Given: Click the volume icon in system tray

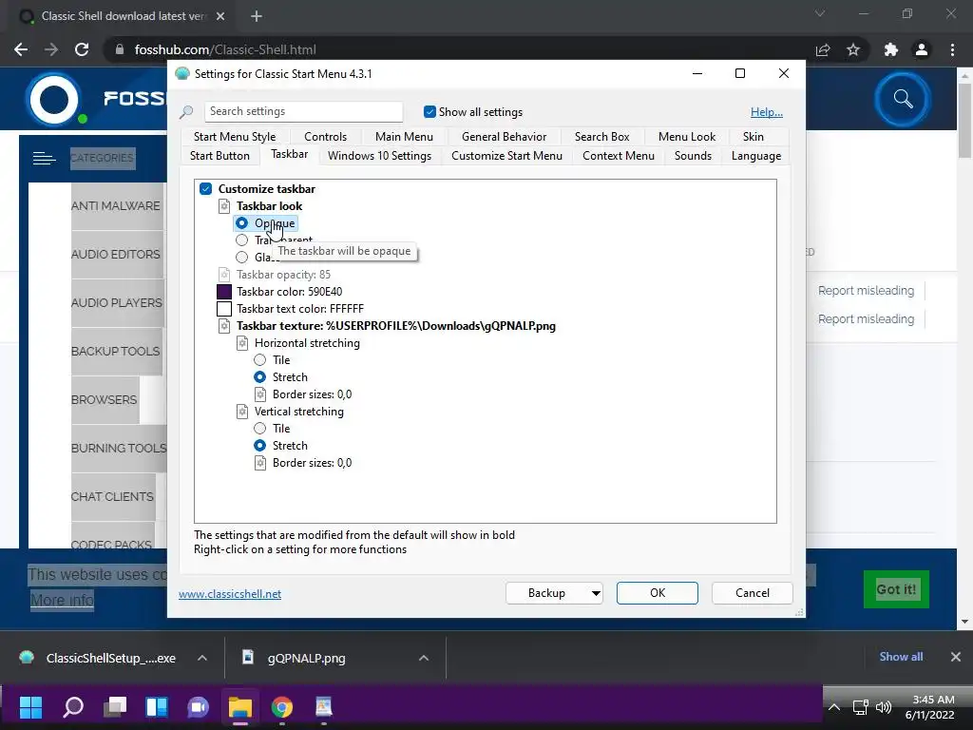Looking at the screenshot, I should click(883, 707).
